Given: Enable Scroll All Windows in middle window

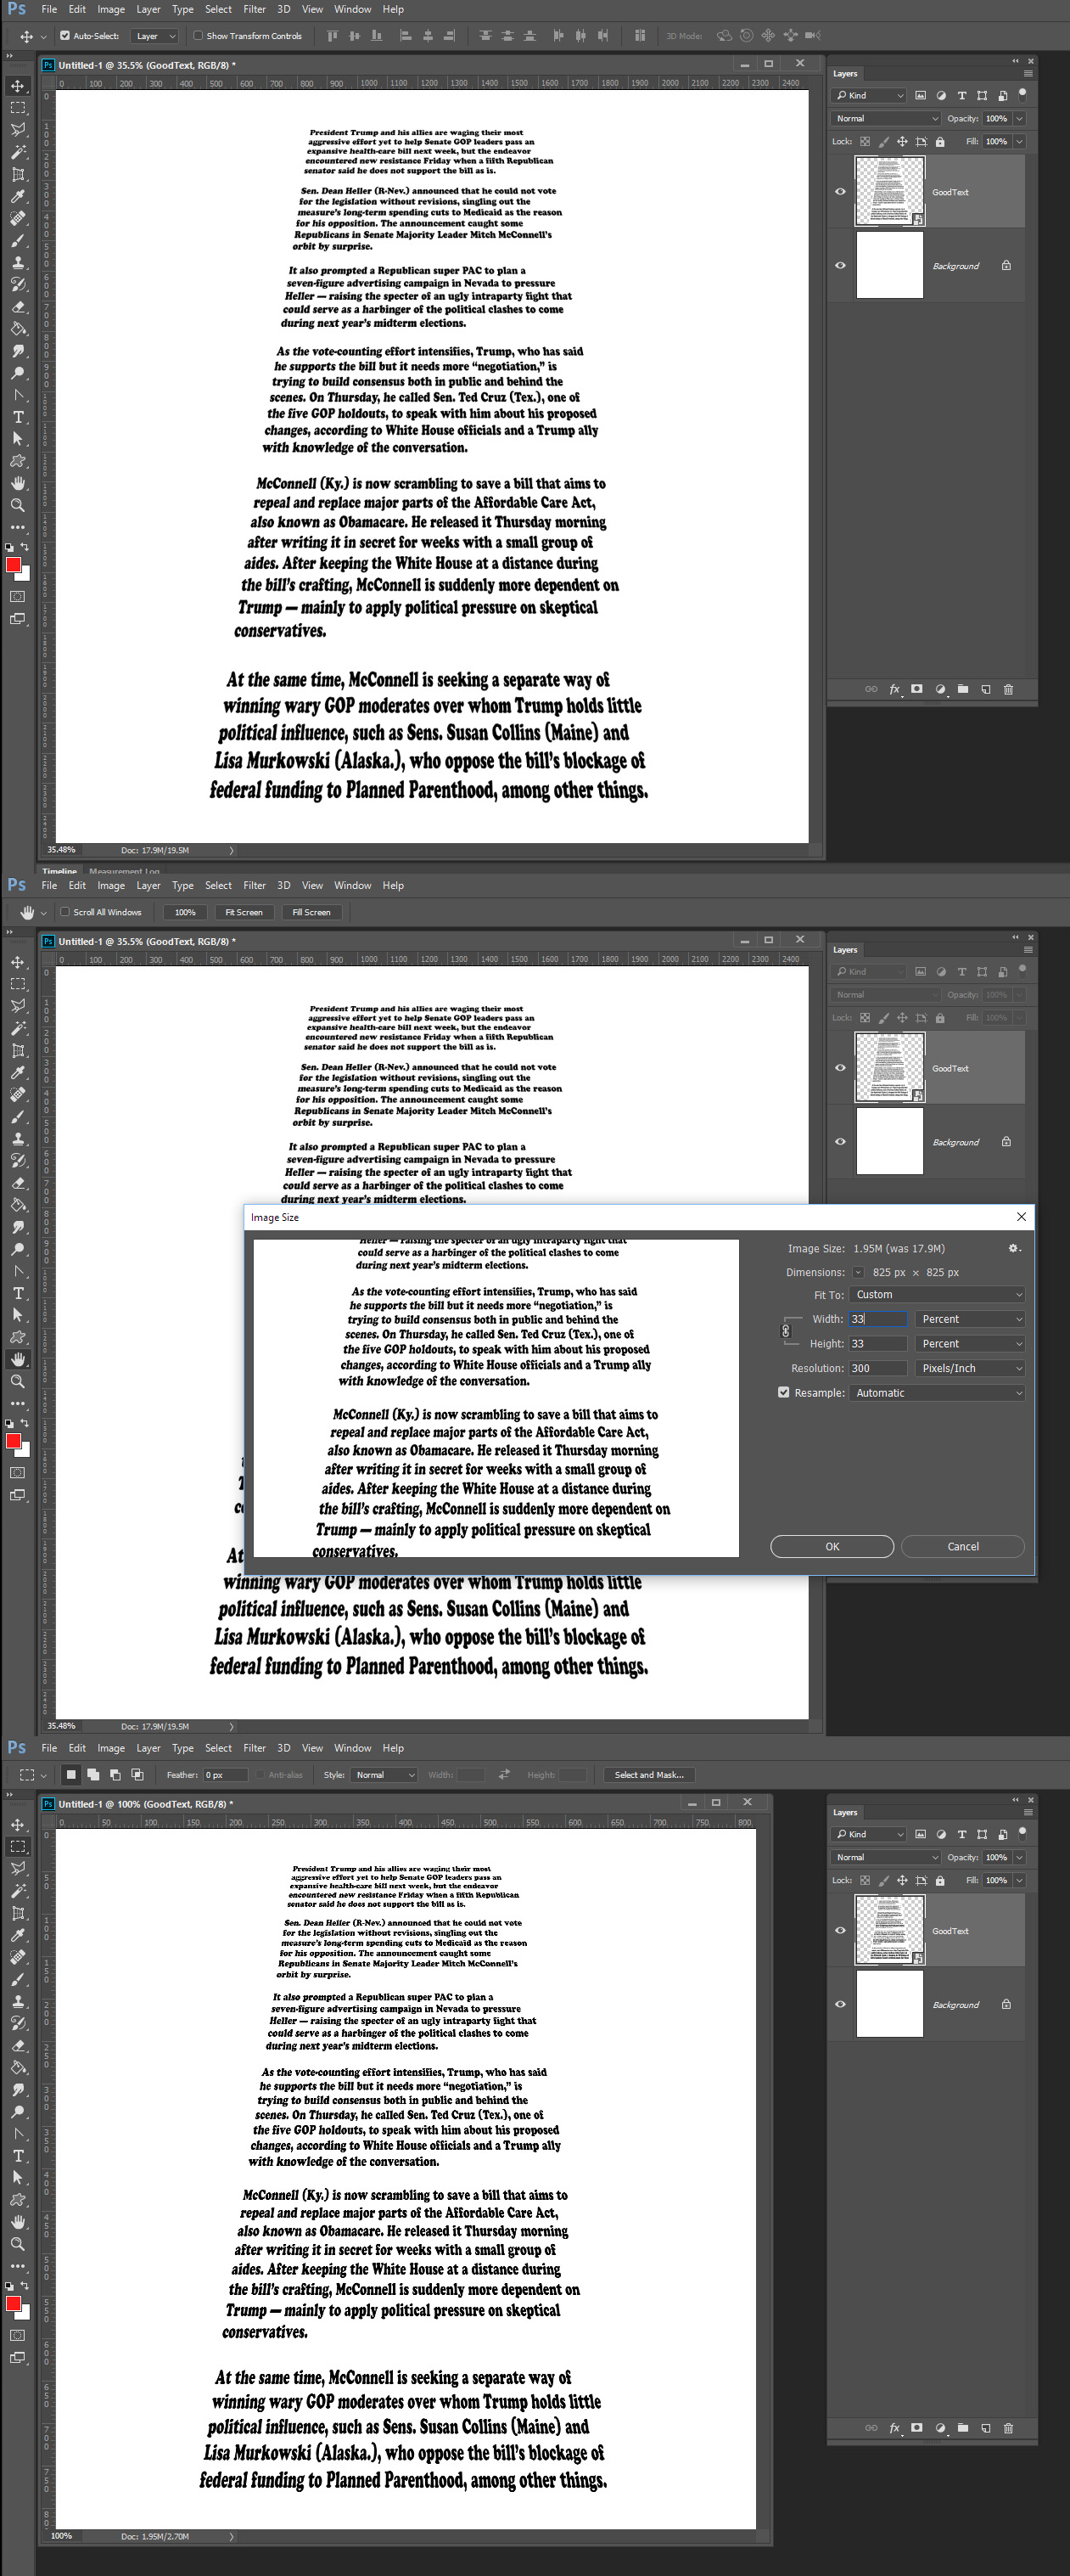Looking at the screenshot, I should pos(65,912).
